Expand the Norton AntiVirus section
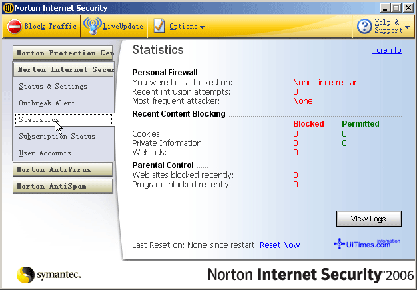The image size is (417, 290). (63, 169)
